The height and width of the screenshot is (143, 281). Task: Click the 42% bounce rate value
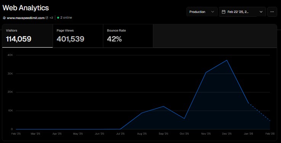click(114, 39)
